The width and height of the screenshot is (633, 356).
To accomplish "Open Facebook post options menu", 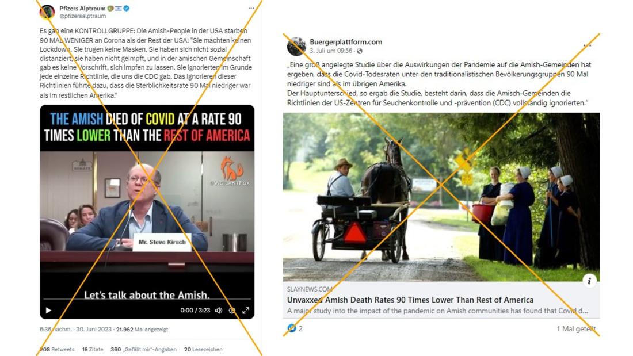I will pyautogui.click(x=587, y=45).
